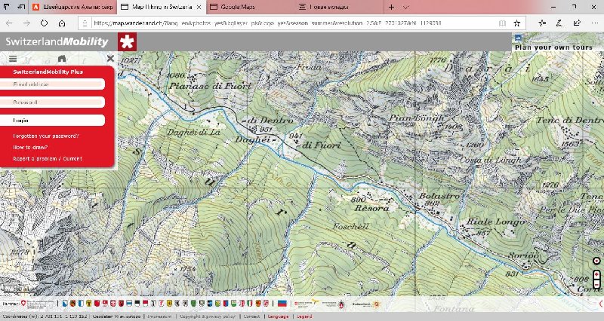Open Copyright & privacy policy footer link

pyautogui.click(x=207, y=316)
